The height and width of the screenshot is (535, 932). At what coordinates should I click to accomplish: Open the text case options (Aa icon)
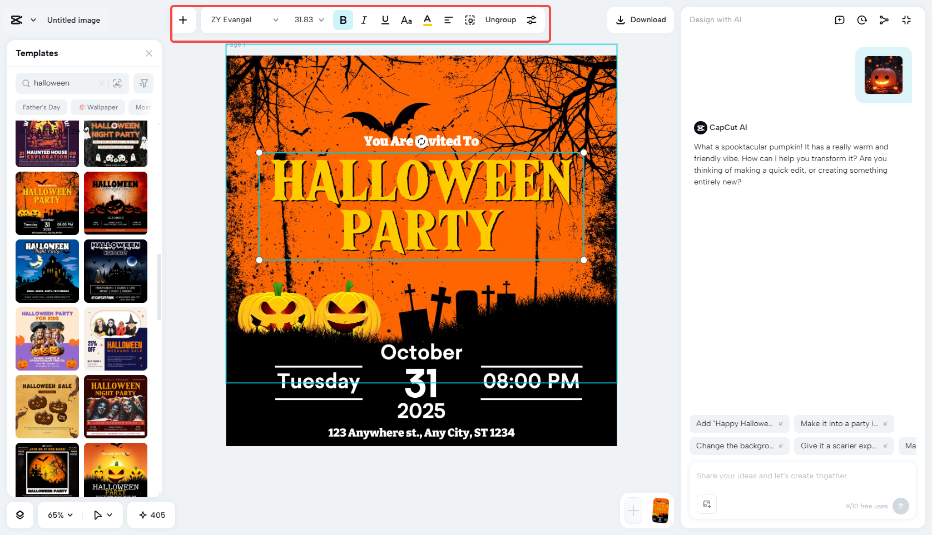(x=406, y=19)
